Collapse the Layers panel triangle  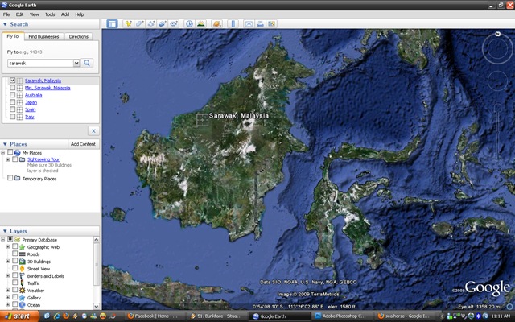[x=5, y=231]
